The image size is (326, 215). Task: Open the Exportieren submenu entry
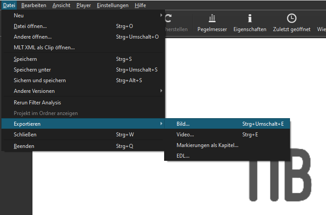[28, 124]
